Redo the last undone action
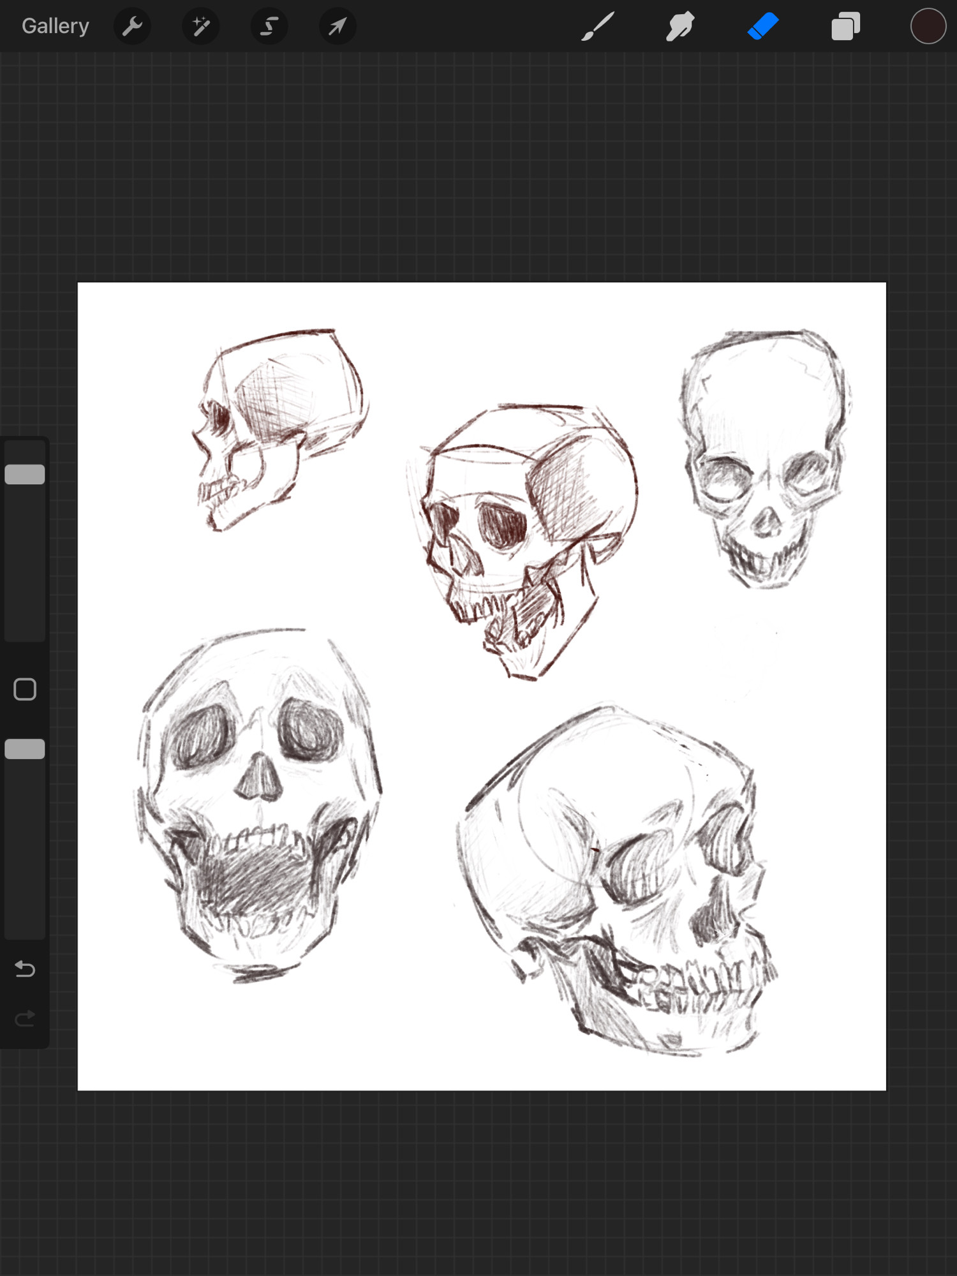The image size is (957, 1276). 25,1019
